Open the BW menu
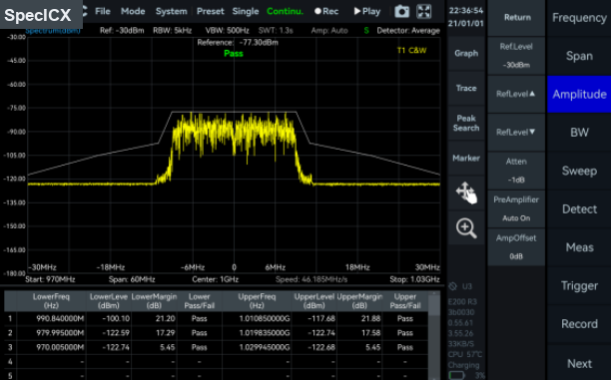611x380 pixels. (x=579, y=133)
